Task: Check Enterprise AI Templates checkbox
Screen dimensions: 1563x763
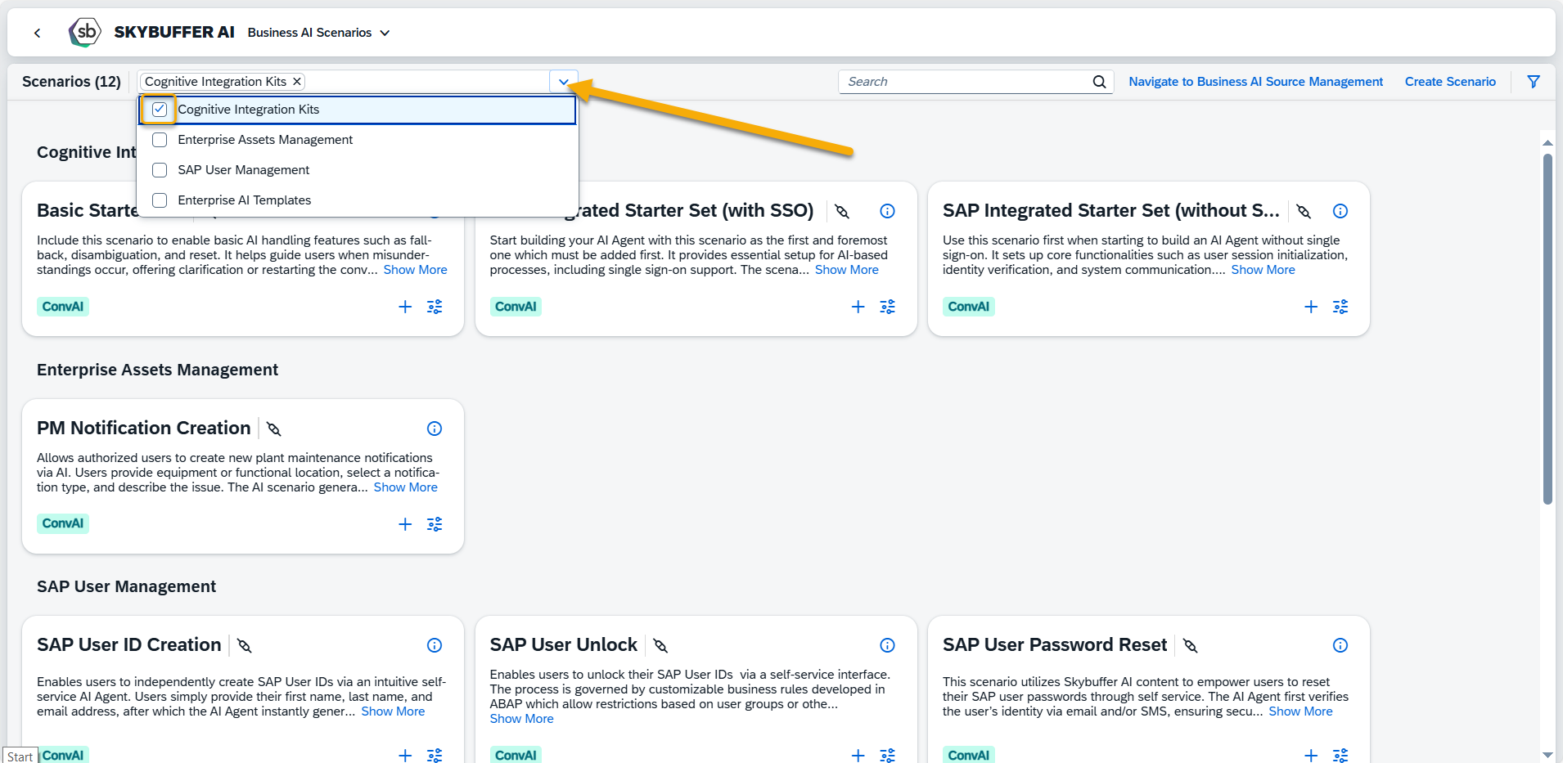Action: 160,200
